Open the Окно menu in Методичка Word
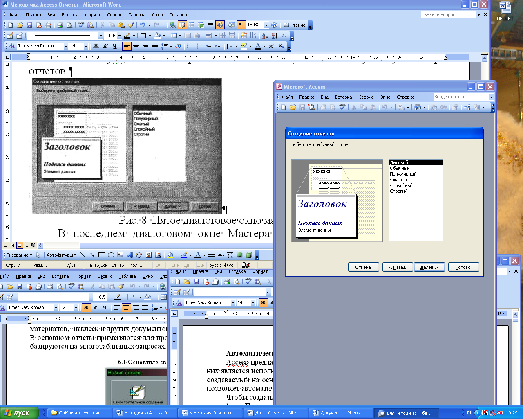The height and width of the screenshot is (419, 523). (x=157, y=15)
